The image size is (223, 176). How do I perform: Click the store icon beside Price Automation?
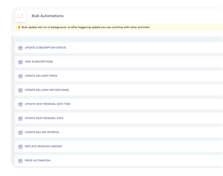[21, 161]
